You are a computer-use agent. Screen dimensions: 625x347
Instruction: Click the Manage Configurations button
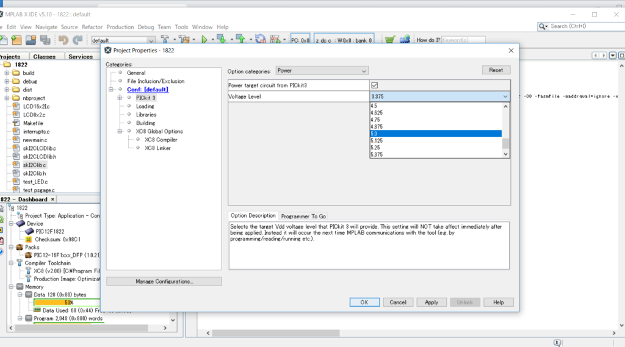click(x=164, y=281)
